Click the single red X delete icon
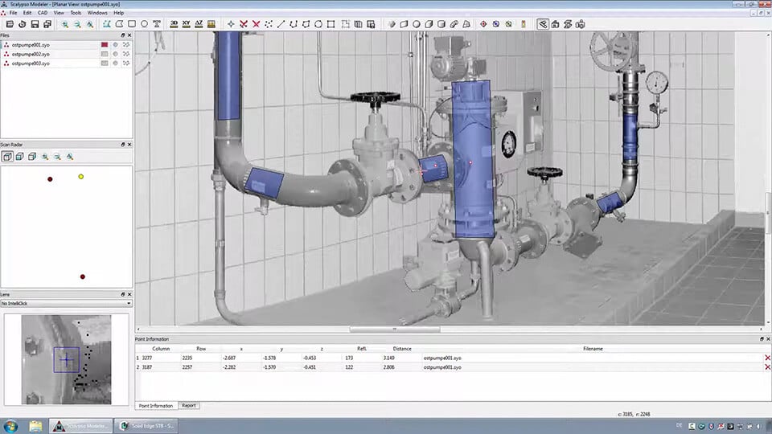This screenshot has width=772, height=434. pyautogui.click(x=256, y=24)
